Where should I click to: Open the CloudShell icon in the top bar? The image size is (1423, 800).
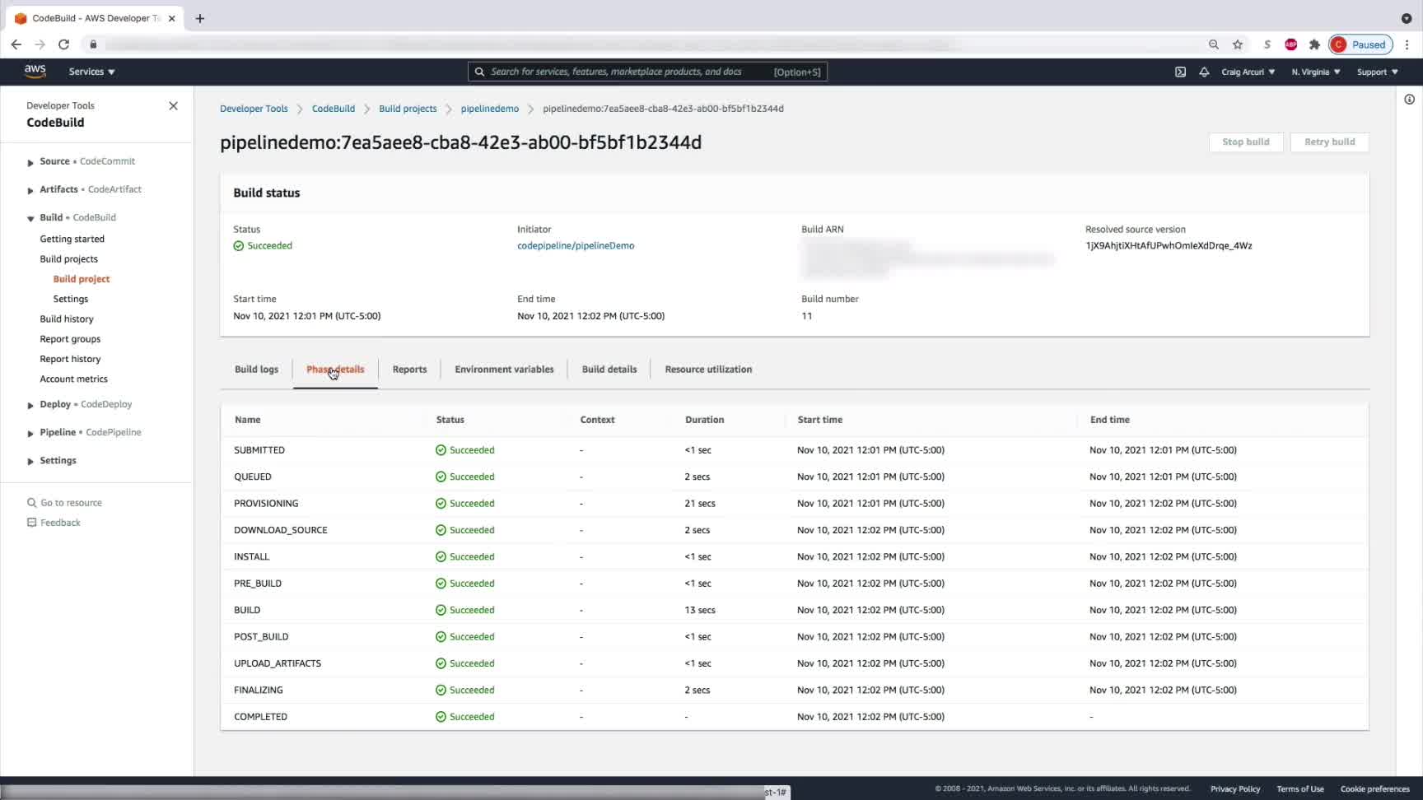click(1180, 72)
